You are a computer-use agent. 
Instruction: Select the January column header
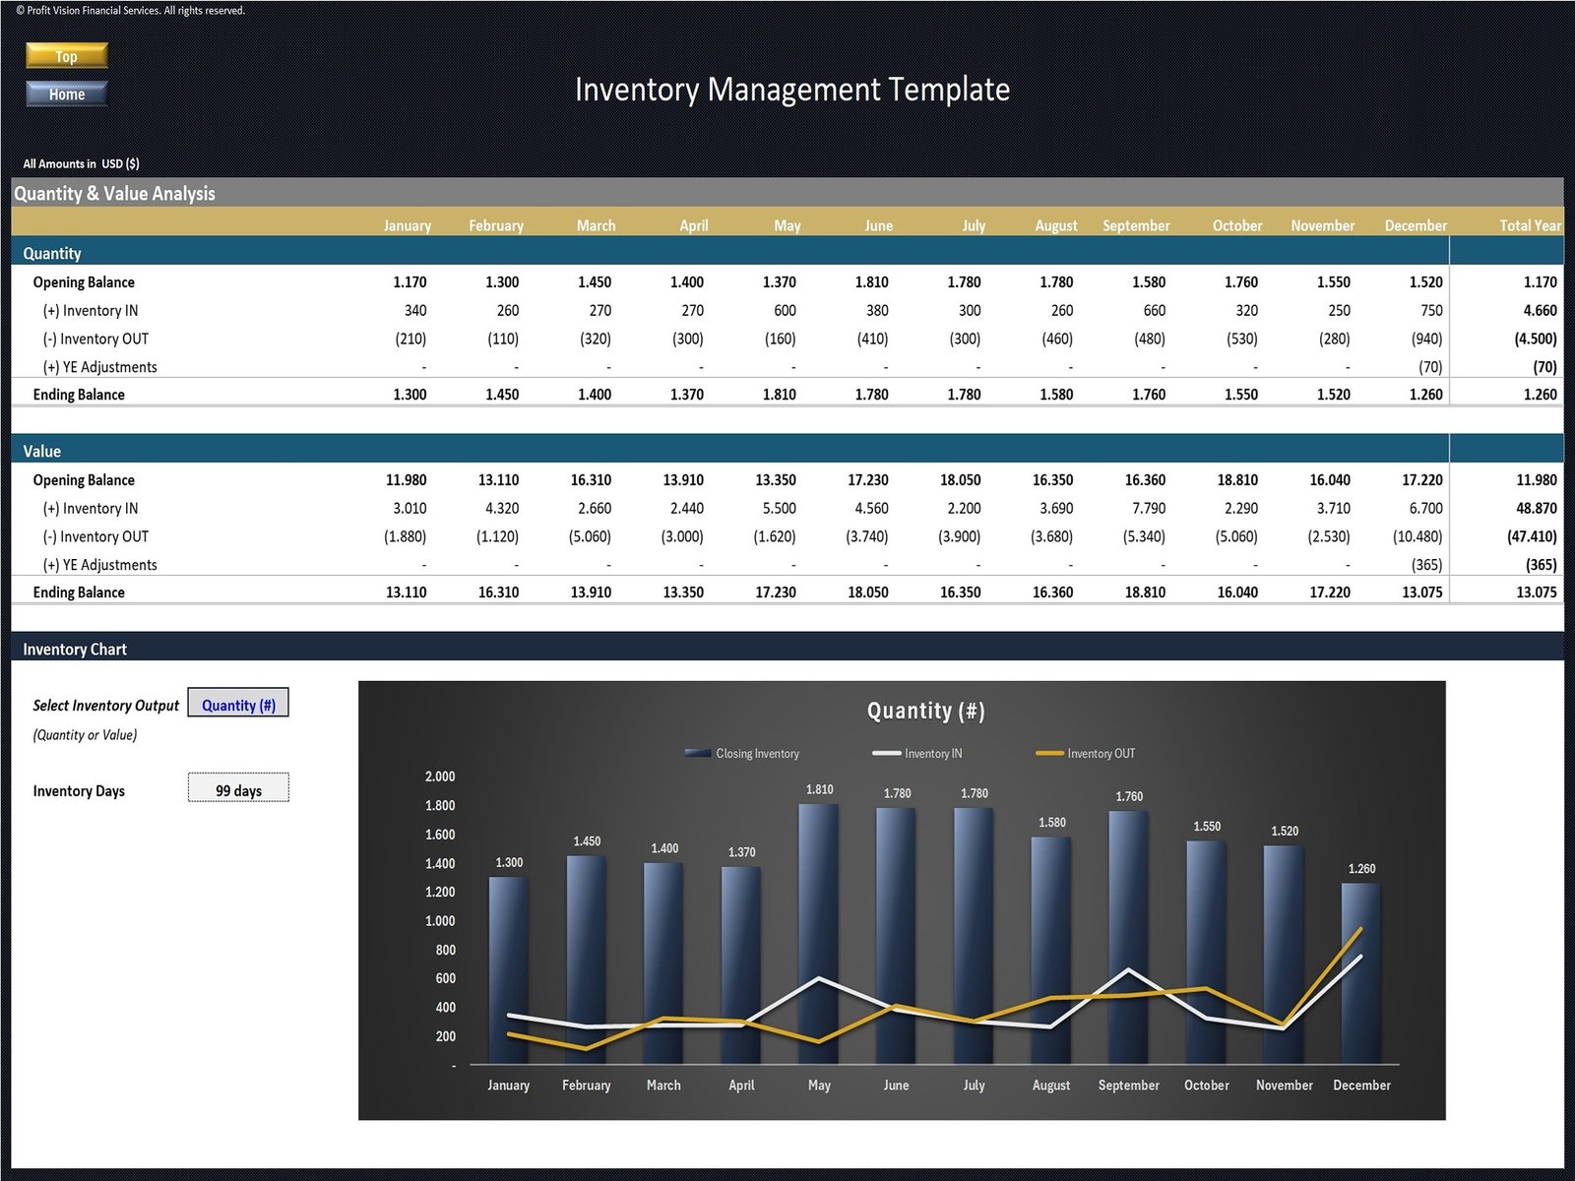(407, 225)
